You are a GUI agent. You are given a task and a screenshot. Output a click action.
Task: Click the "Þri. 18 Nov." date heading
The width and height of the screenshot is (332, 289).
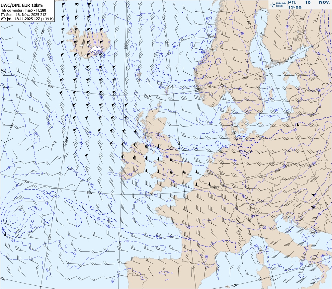tap(309, 2)
